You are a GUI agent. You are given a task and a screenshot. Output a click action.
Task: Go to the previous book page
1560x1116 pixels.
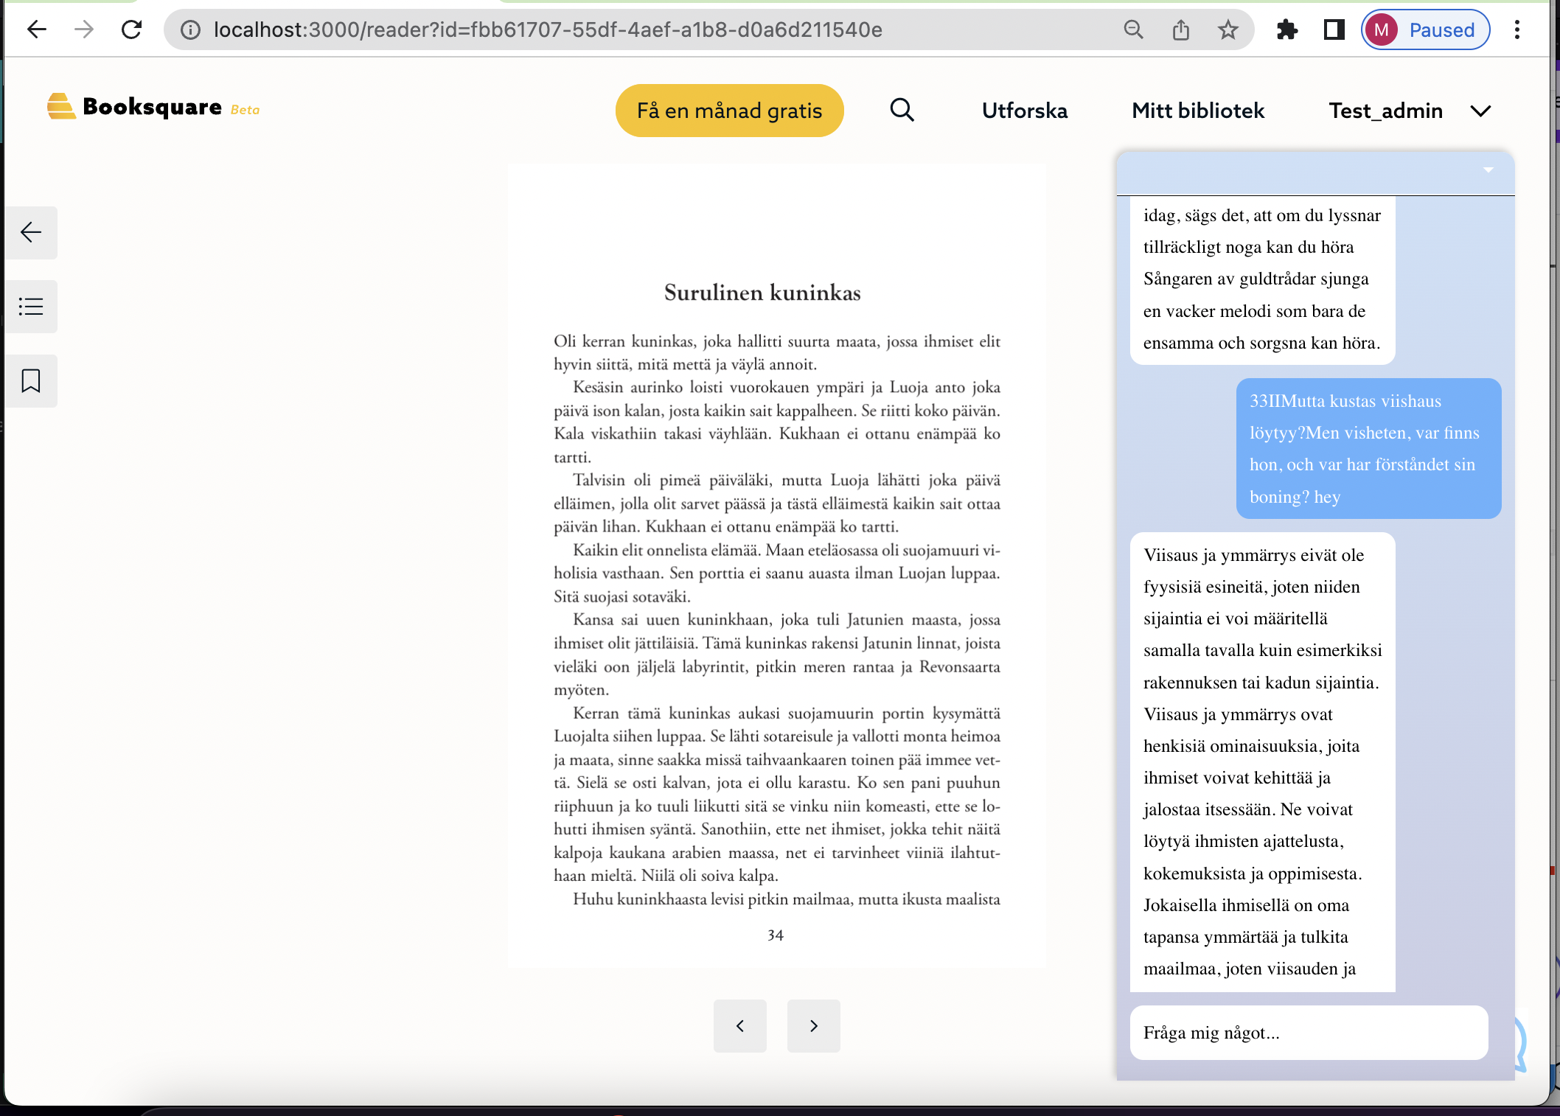tap(739, 1025)
